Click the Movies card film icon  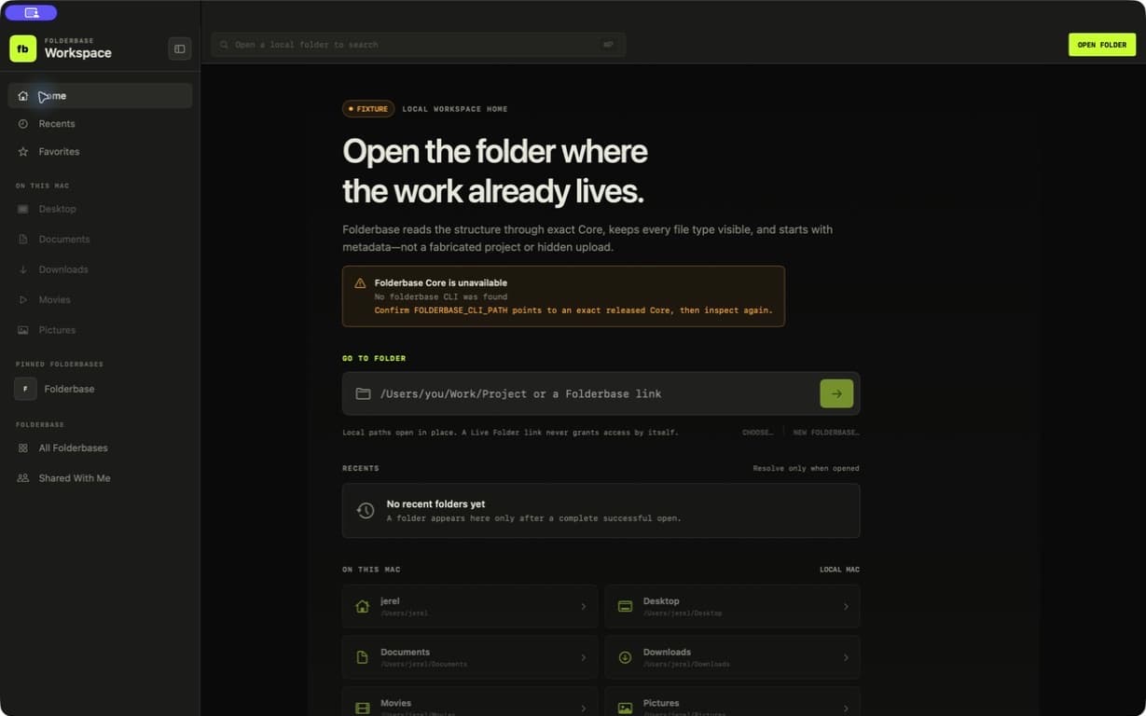tap(363, 709)
